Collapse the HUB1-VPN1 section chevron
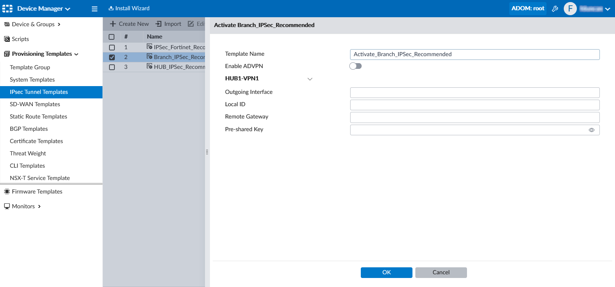Image resolution: width=615 pixels, height=287 pixels. (x=310, y=79)
